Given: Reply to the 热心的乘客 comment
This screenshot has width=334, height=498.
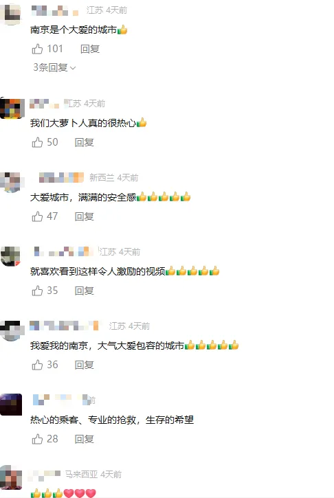Looking at the screenshot, I should tap(85, 439).
